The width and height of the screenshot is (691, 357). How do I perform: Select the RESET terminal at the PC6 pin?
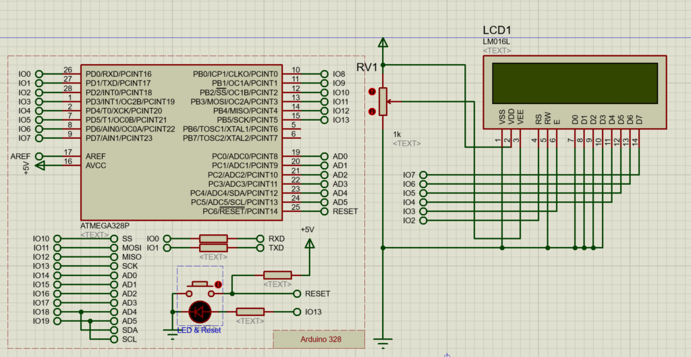pos(325,211)
